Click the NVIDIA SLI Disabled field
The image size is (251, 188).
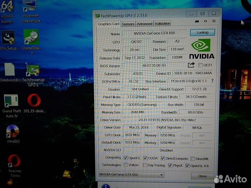tap(167, 150)
